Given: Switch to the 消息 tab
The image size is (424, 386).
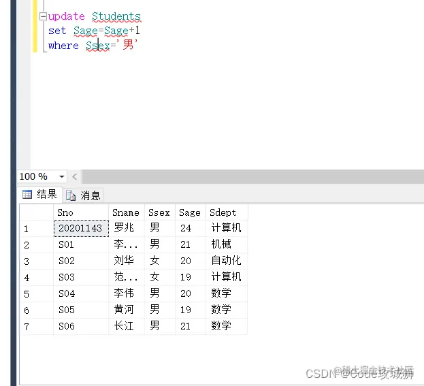Looking at the screenshot, I should click(x=83, y=195).
